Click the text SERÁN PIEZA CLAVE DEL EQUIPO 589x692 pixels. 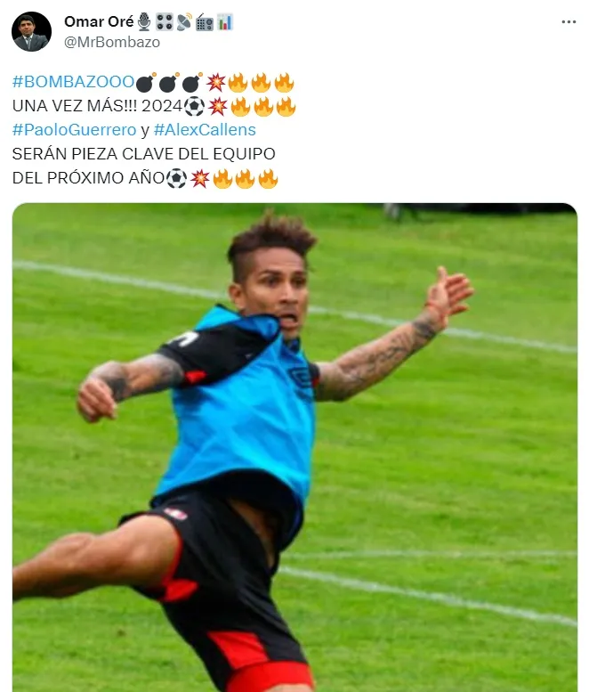coord(144,154)
